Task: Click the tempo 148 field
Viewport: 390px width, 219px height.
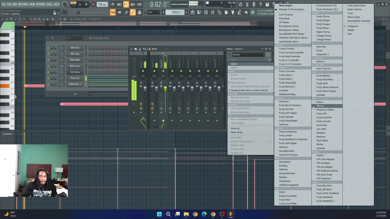Action: [x=102, y=5]
